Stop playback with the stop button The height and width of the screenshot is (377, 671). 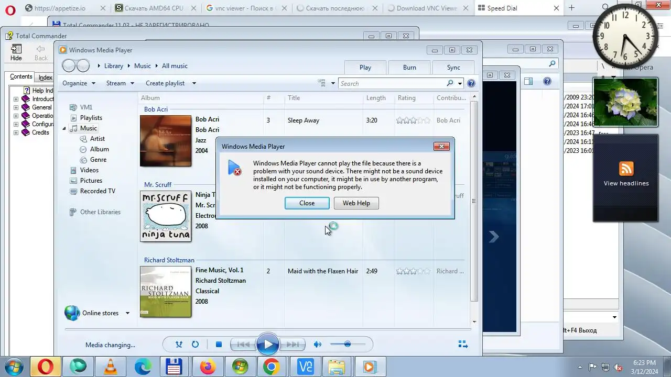coord(219,345)
